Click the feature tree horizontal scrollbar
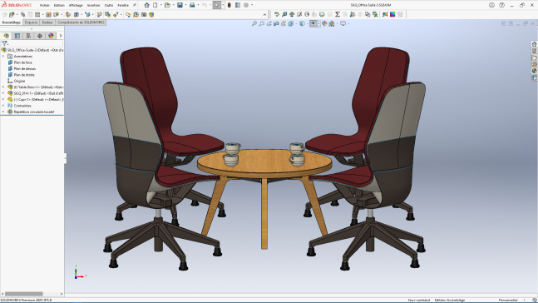 point(23,294)
